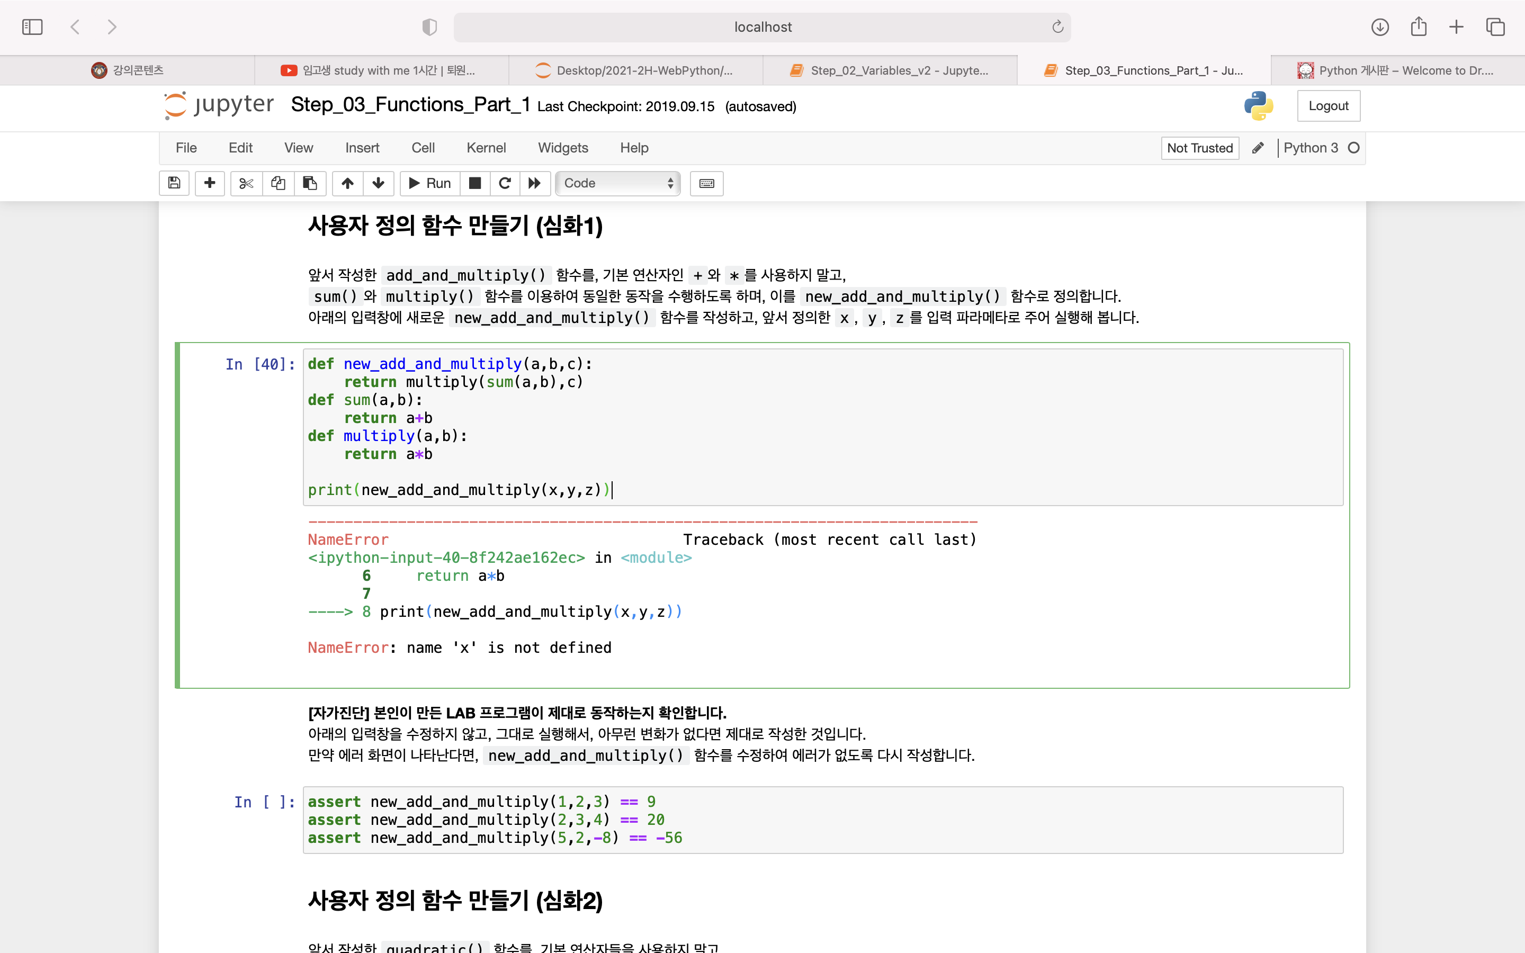Go back with the browser back arrow
Image resolution: width=1525 pixels, height=953 pixels.
pyautogui.click(x=76, y=27)
